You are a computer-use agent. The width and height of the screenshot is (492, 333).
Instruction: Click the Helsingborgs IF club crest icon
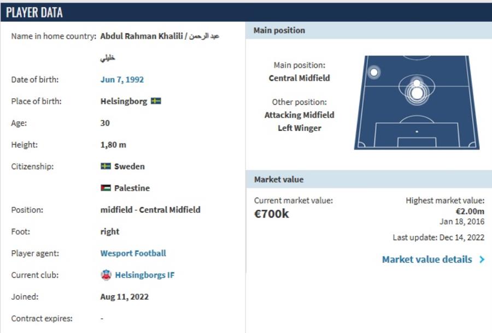coord(106,275)
